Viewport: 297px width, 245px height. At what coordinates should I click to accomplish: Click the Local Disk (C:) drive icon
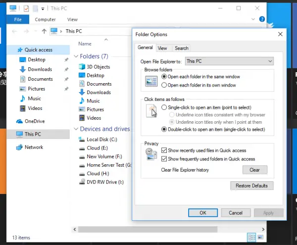[x=82, y=140]
